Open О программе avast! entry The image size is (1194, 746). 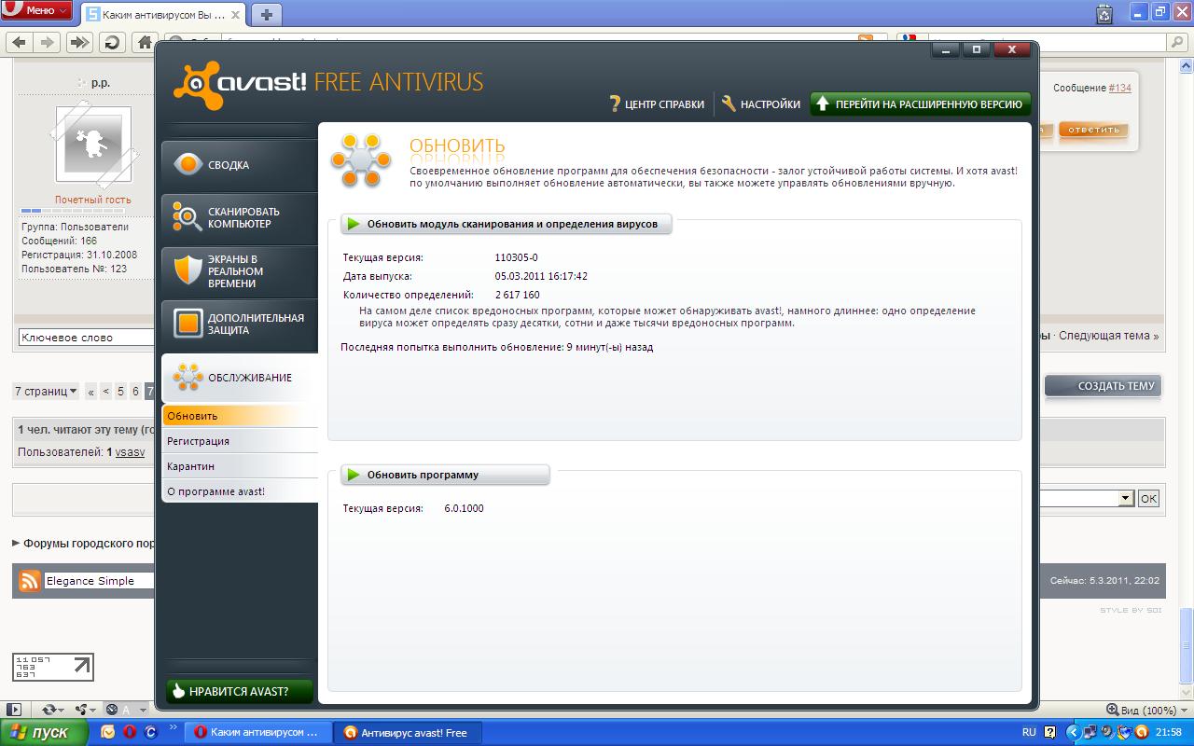(215, 491)
